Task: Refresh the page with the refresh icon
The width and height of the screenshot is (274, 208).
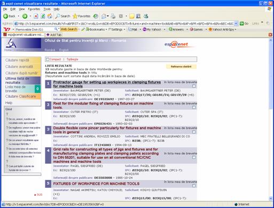Action: [43, 16]
